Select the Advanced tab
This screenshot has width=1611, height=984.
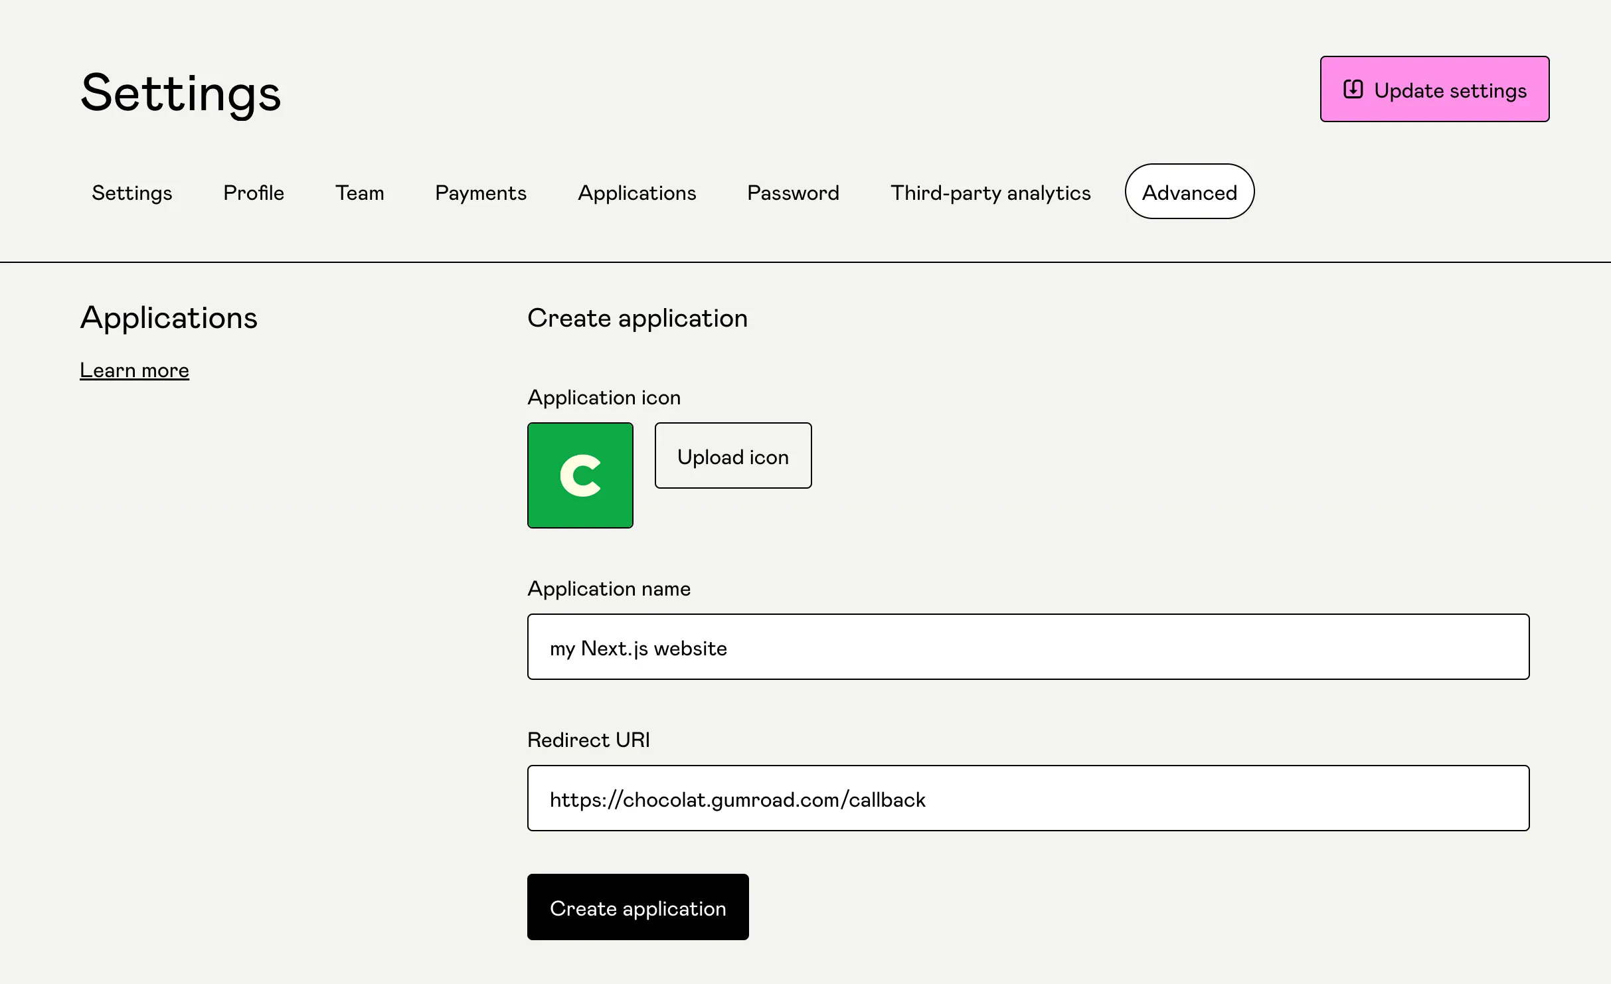[1189, 192]
